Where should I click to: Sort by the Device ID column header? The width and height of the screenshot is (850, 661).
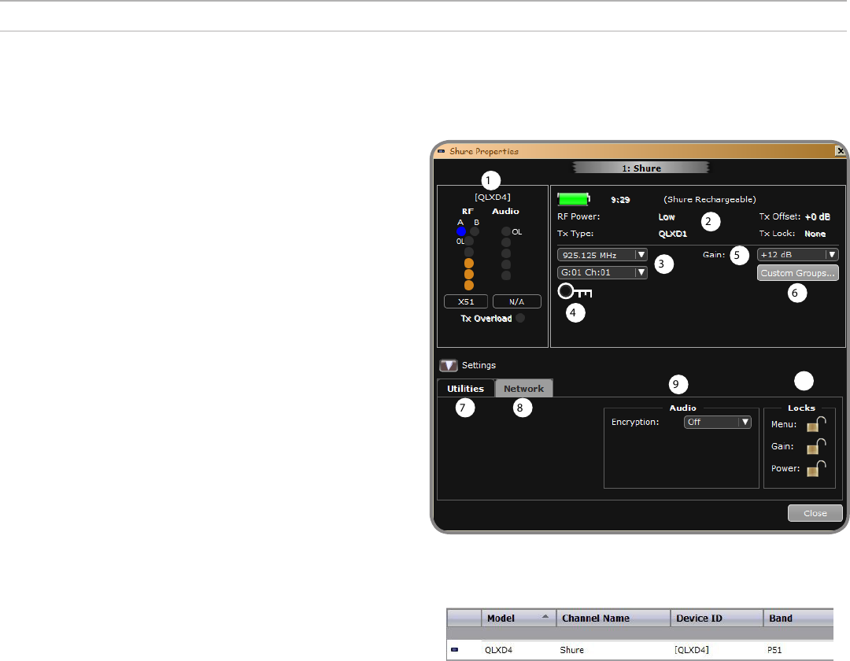pyautogui.click(x=717, y=619)
